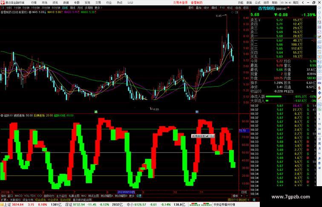Open 更多 in indicator tab bar
This screenshot has height=207, width=322.
point(132,196)
